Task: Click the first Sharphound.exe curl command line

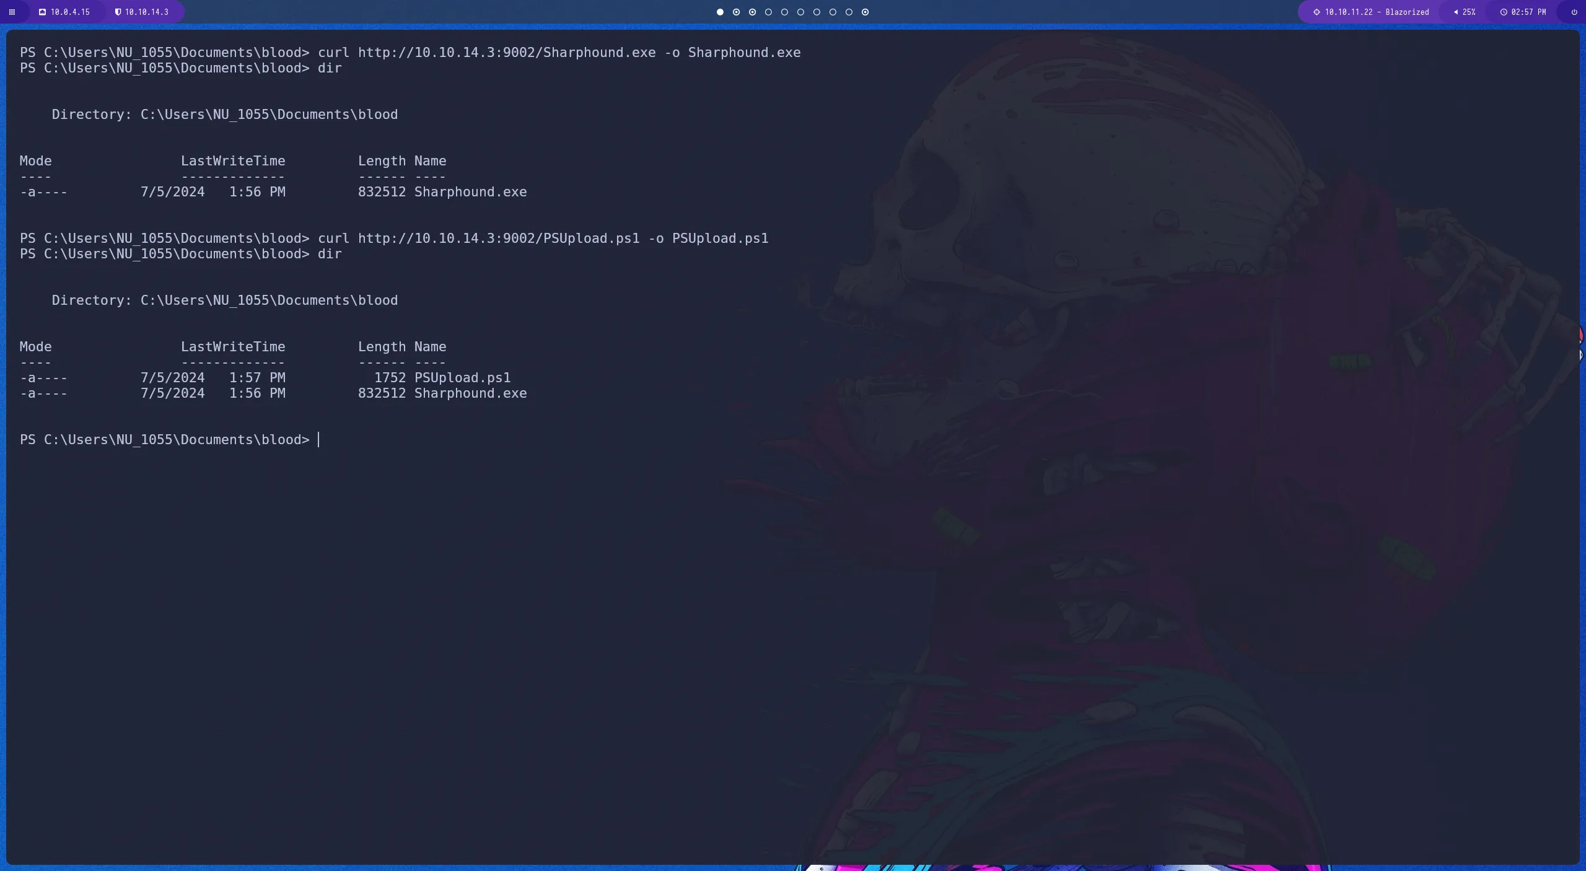Action: point(559,53)
